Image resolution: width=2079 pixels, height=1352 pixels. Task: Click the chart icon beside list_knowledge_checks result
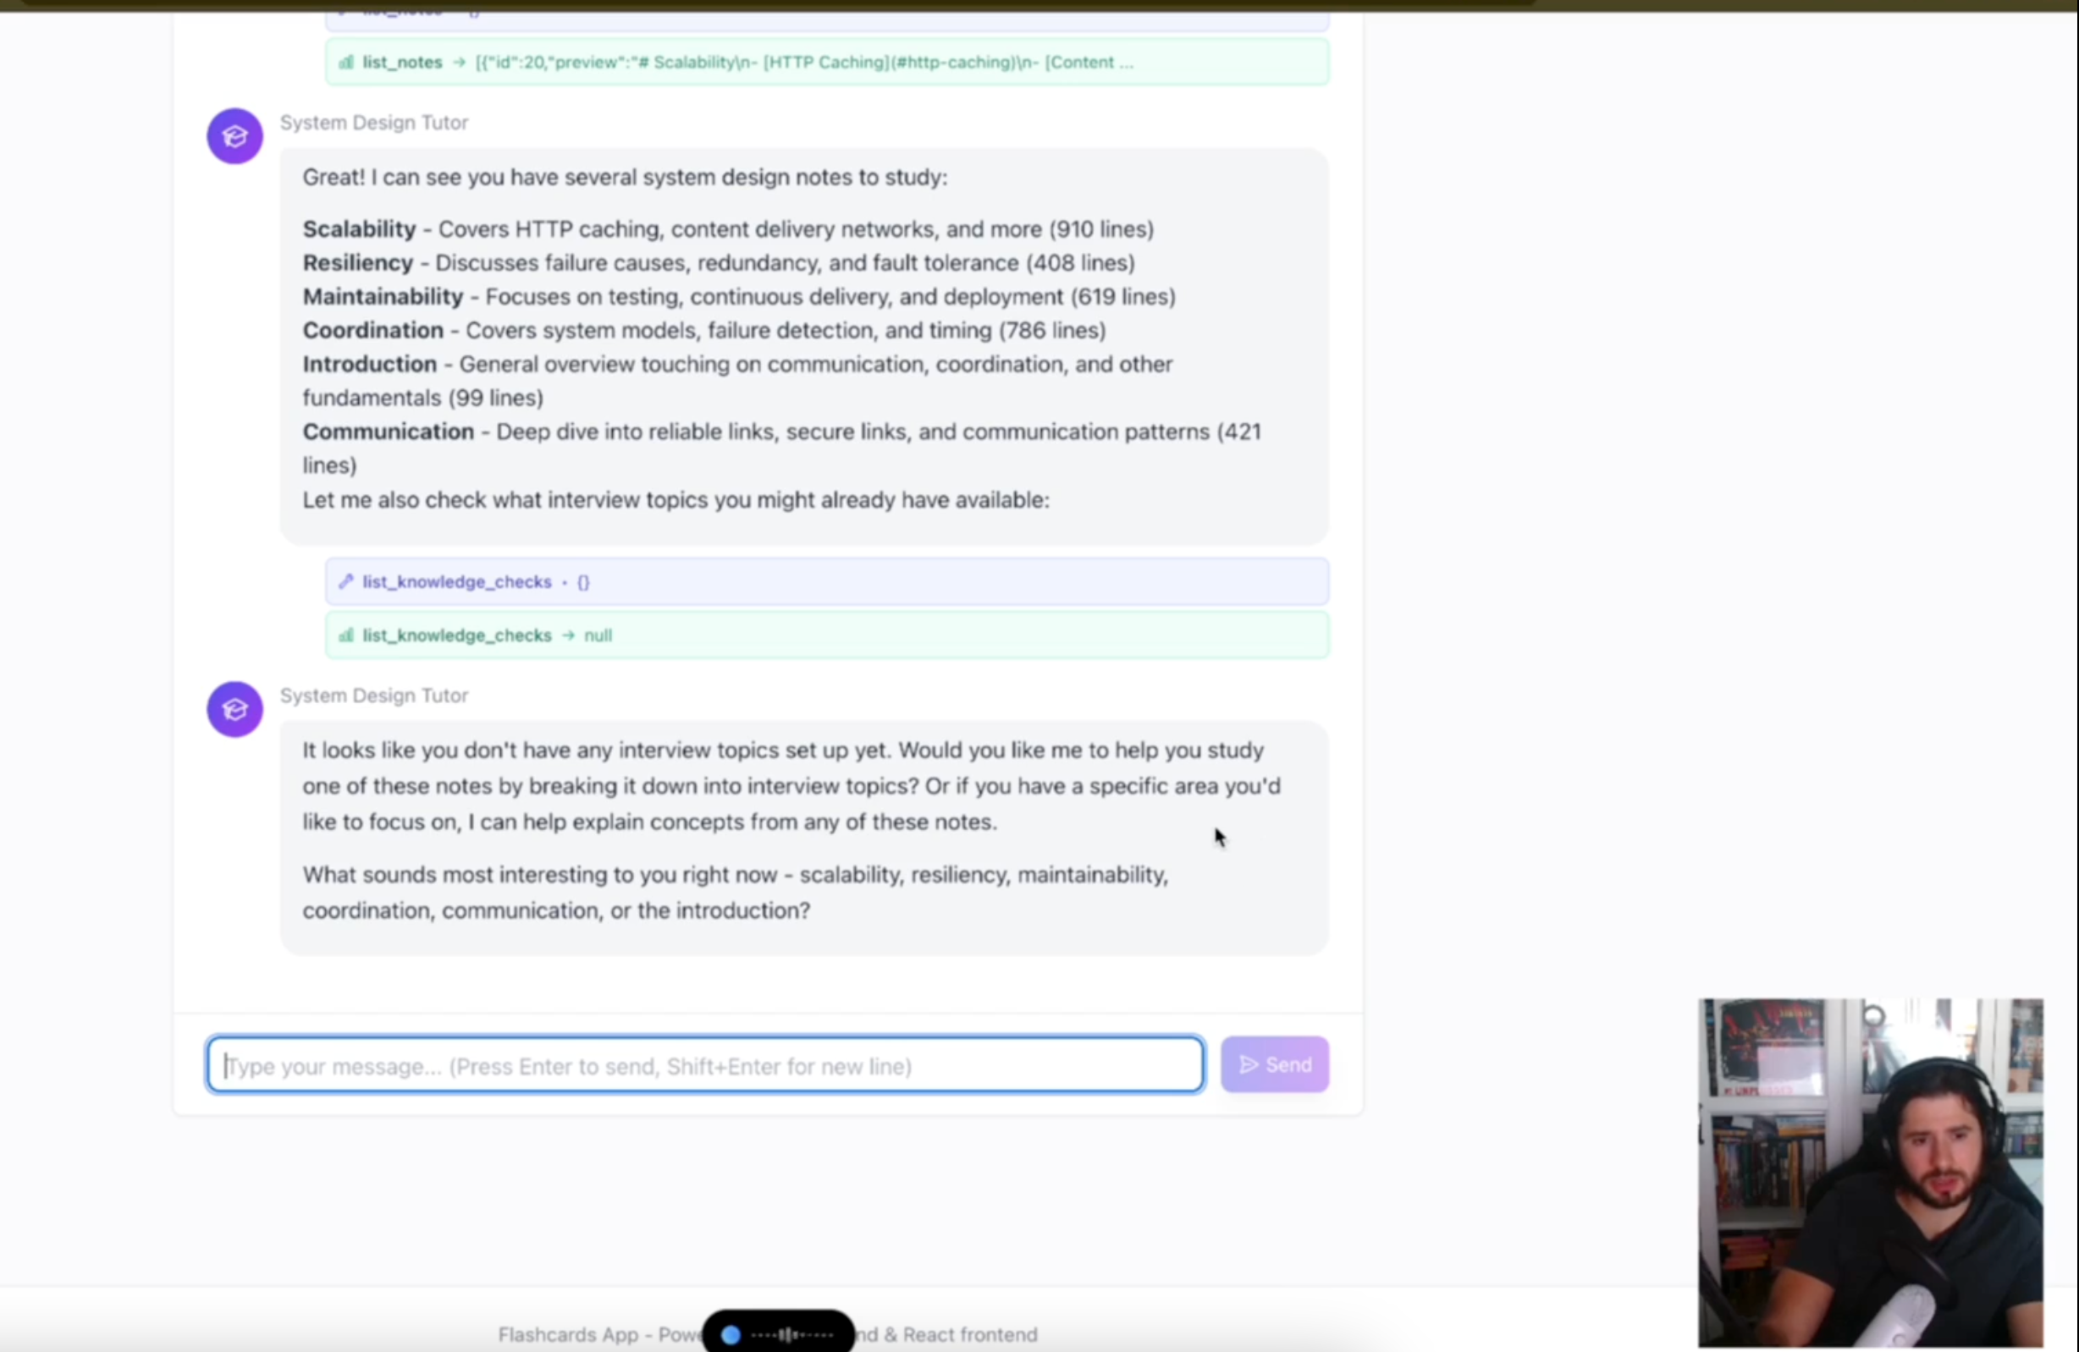[x=346, y=635]
